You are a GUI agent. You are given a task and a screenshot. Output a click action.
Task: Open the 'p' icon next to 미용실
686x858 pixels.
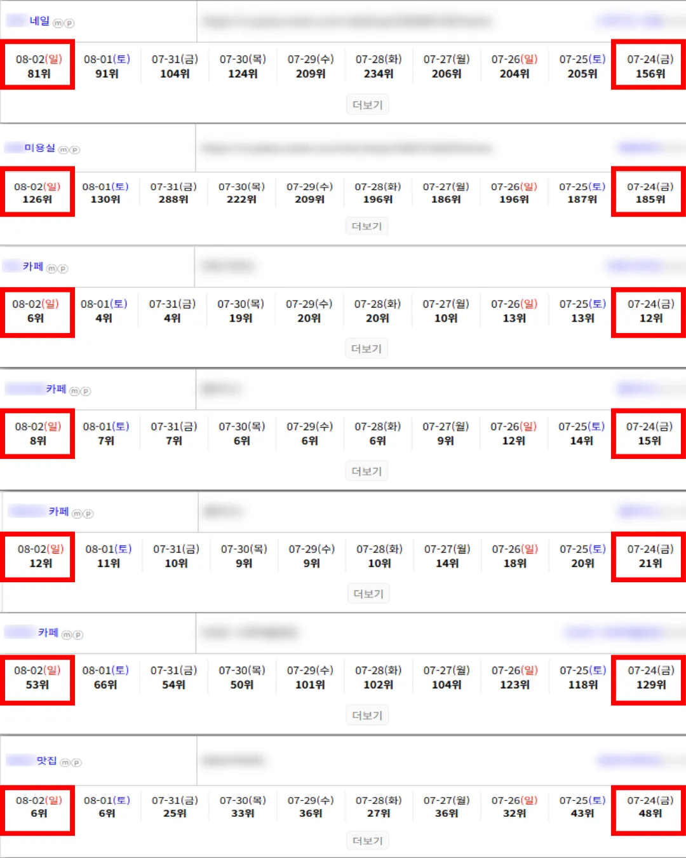click(x=74, y=150)
